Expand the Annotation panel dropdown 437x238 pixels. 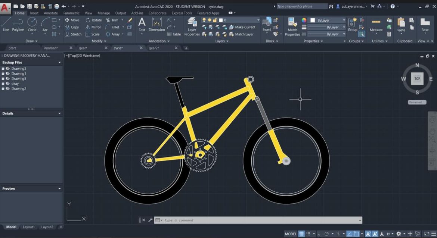159,41
